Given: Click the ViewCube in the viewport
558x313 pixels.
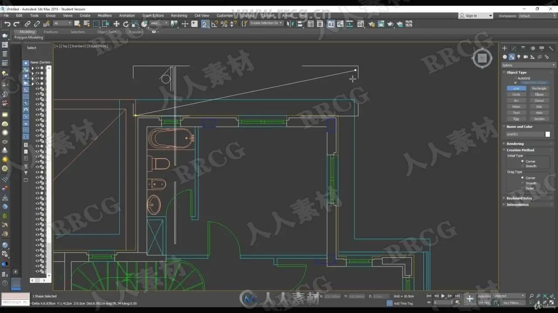Looking at the screenshot, I should (x=482, y=58).
